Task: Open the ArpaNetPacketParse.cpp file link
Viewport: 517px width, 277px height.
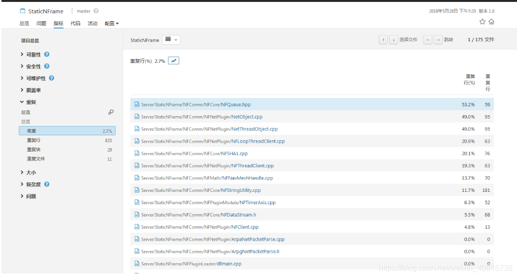Action: coord(258,240)
